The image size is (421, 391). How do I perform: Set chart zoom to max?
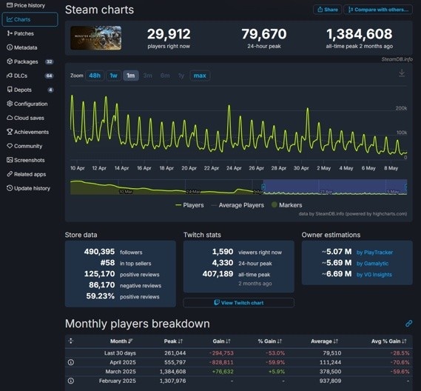[x=200, y=76]
